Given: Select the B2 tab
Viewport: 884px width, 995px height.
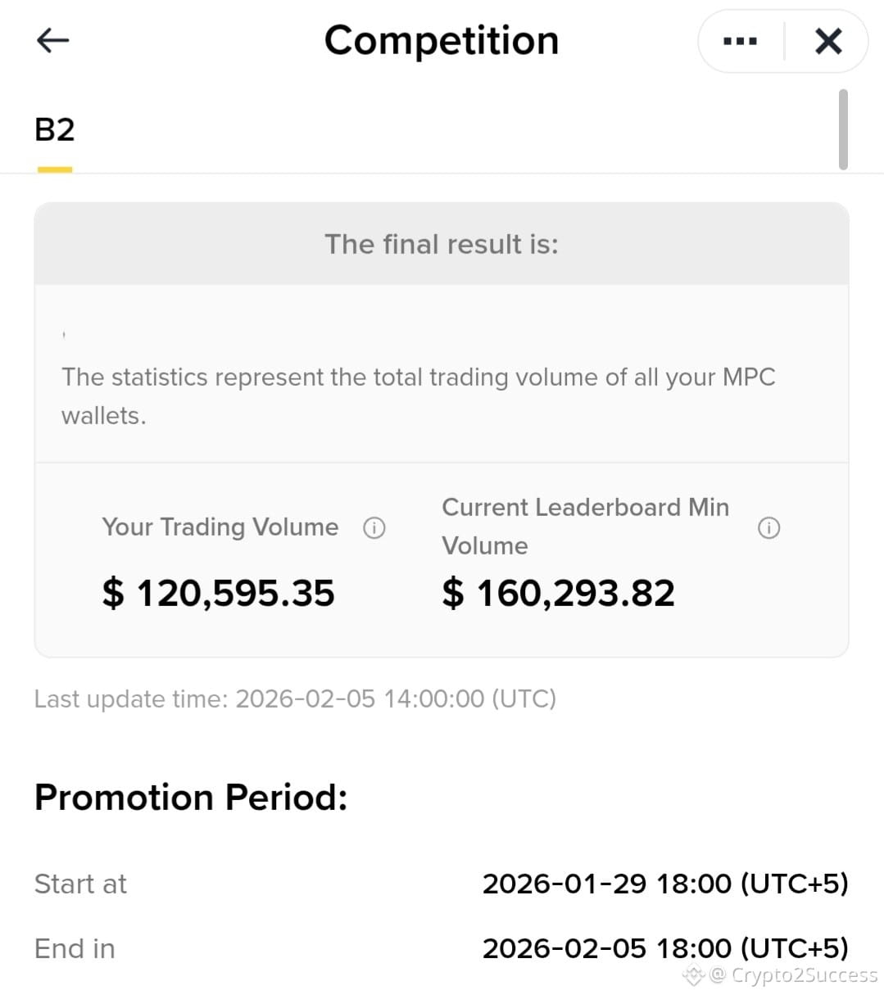Looking at the screenshot, I should [x=55, y=129].
